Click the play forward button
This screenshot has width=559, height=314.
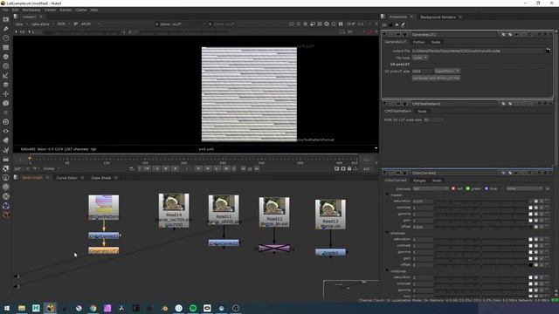coord(198,168)
